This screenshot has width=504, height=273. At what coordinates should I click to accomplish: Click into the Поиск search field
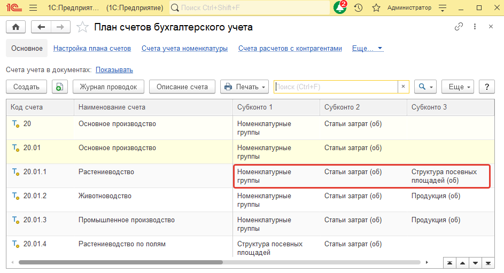pos(335,87)
